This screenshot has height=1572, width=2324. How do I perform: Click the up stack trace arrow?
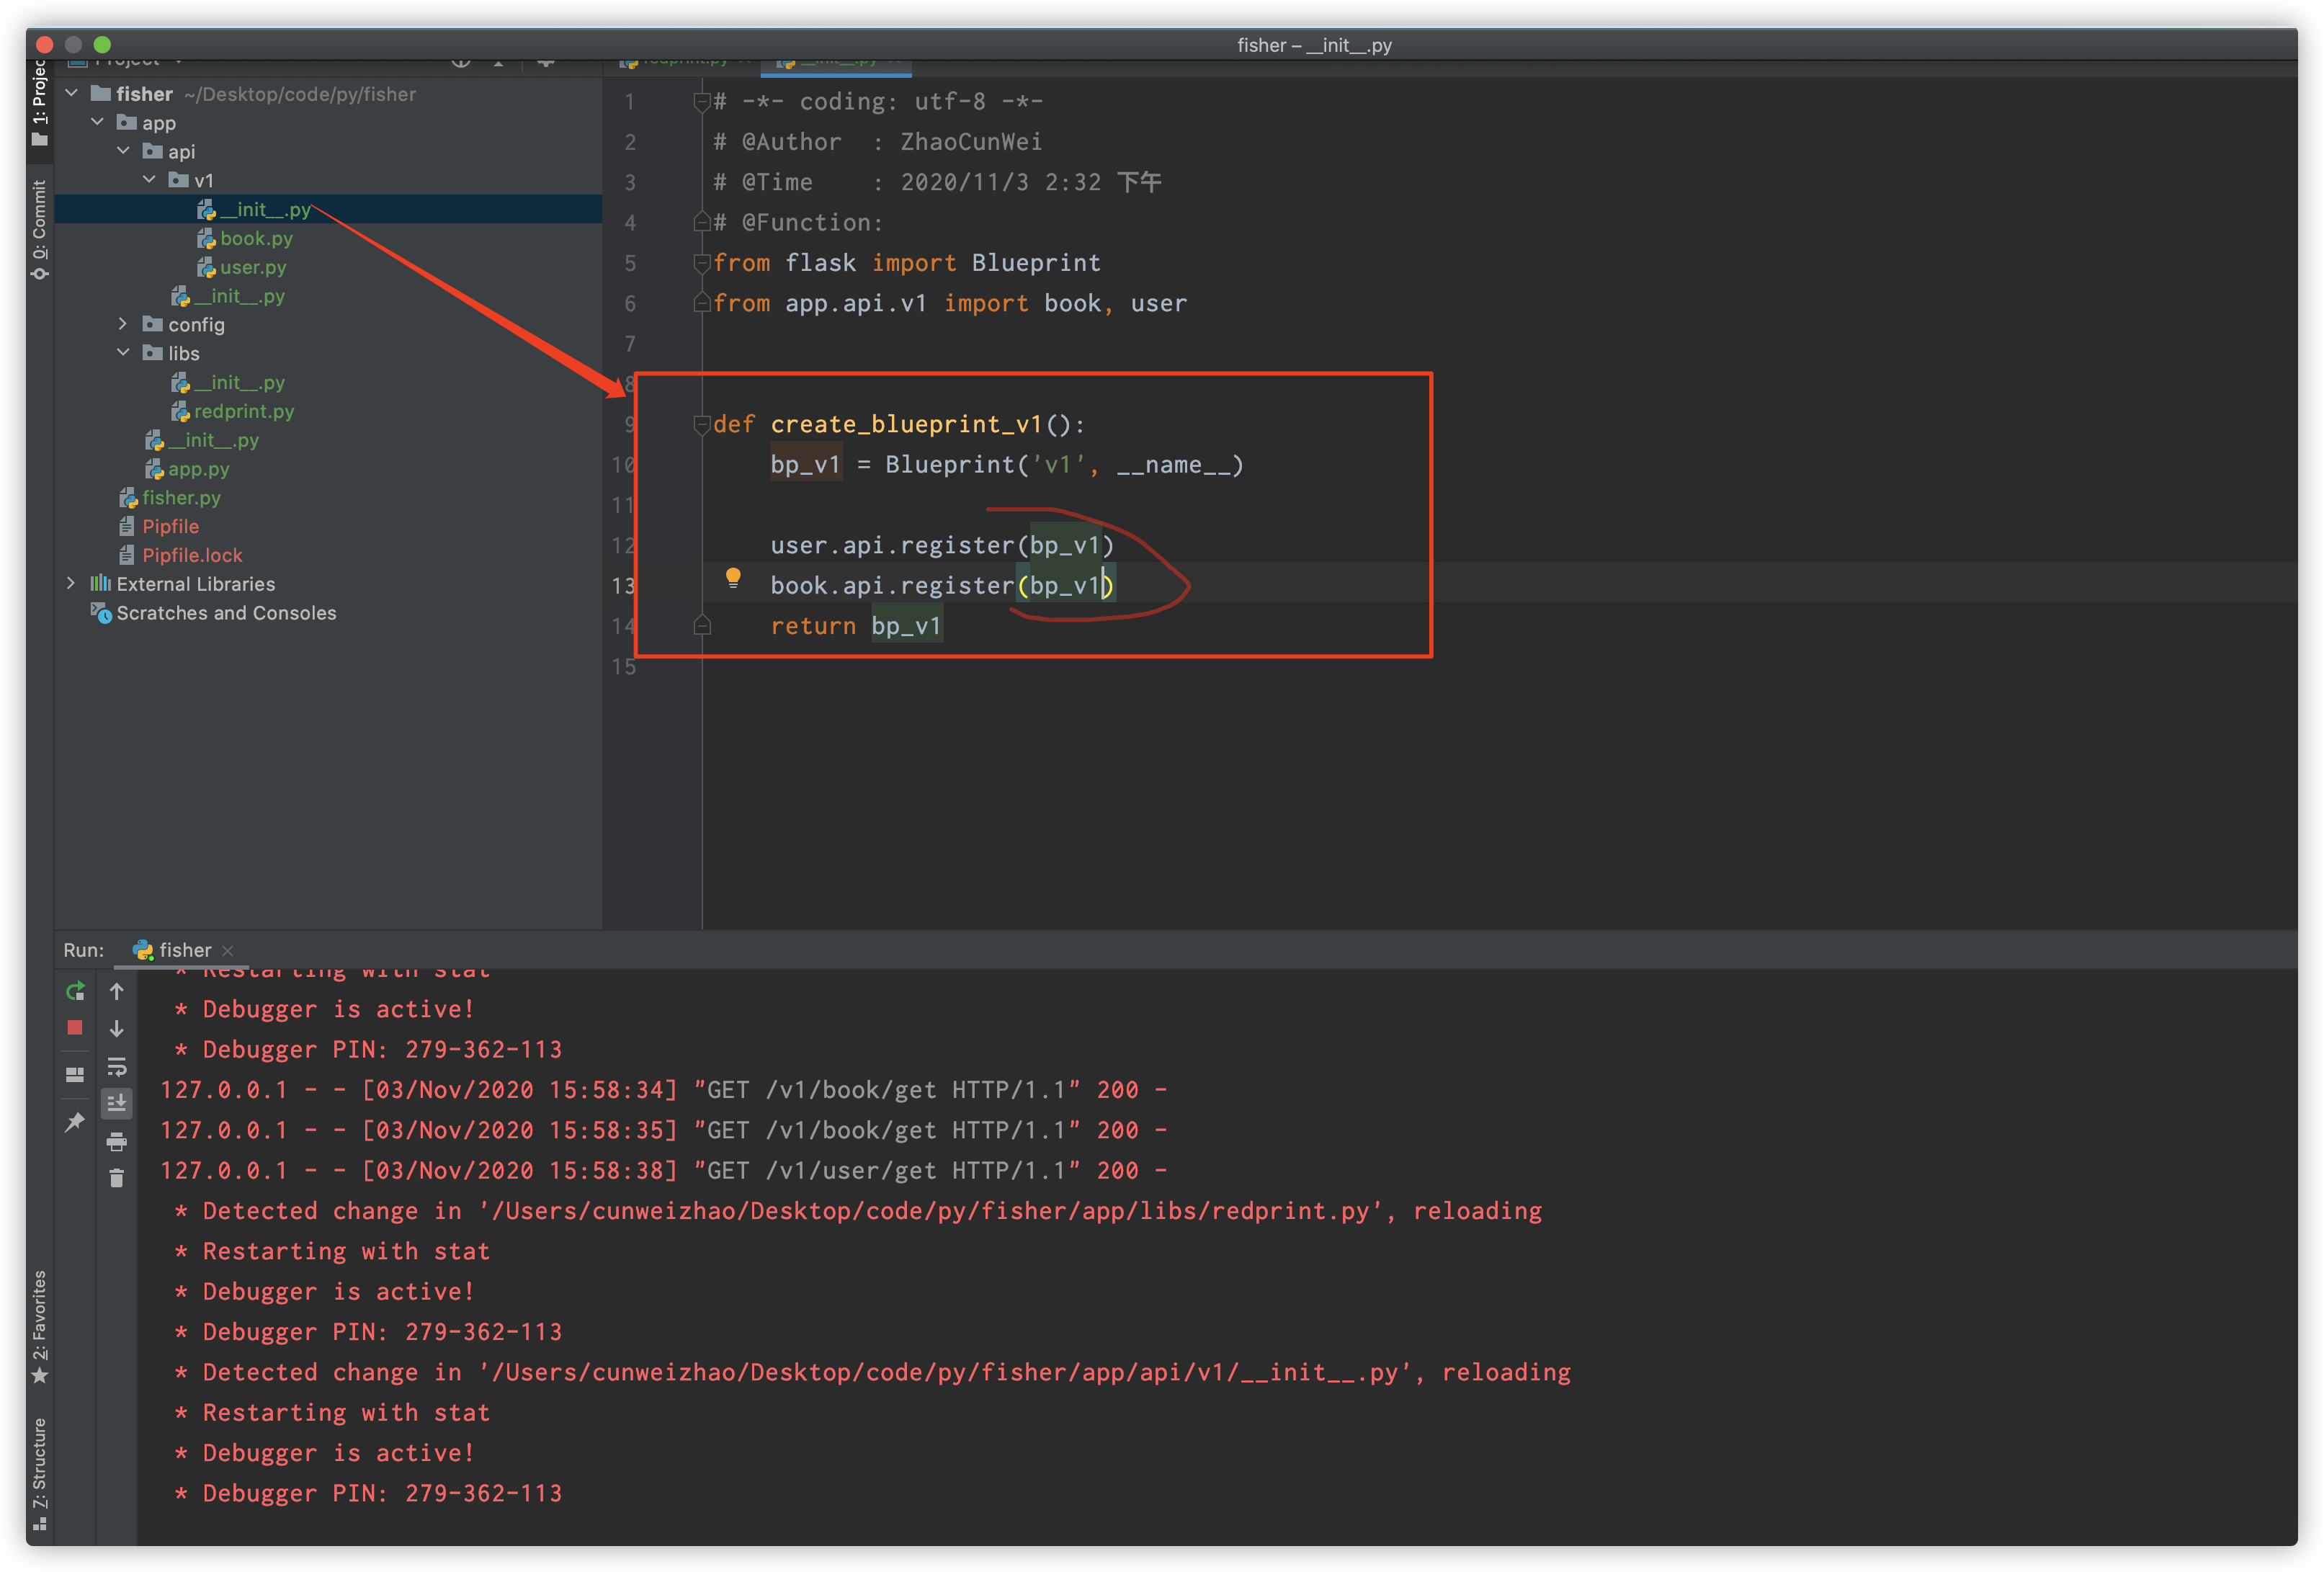[x=117, y=991]
